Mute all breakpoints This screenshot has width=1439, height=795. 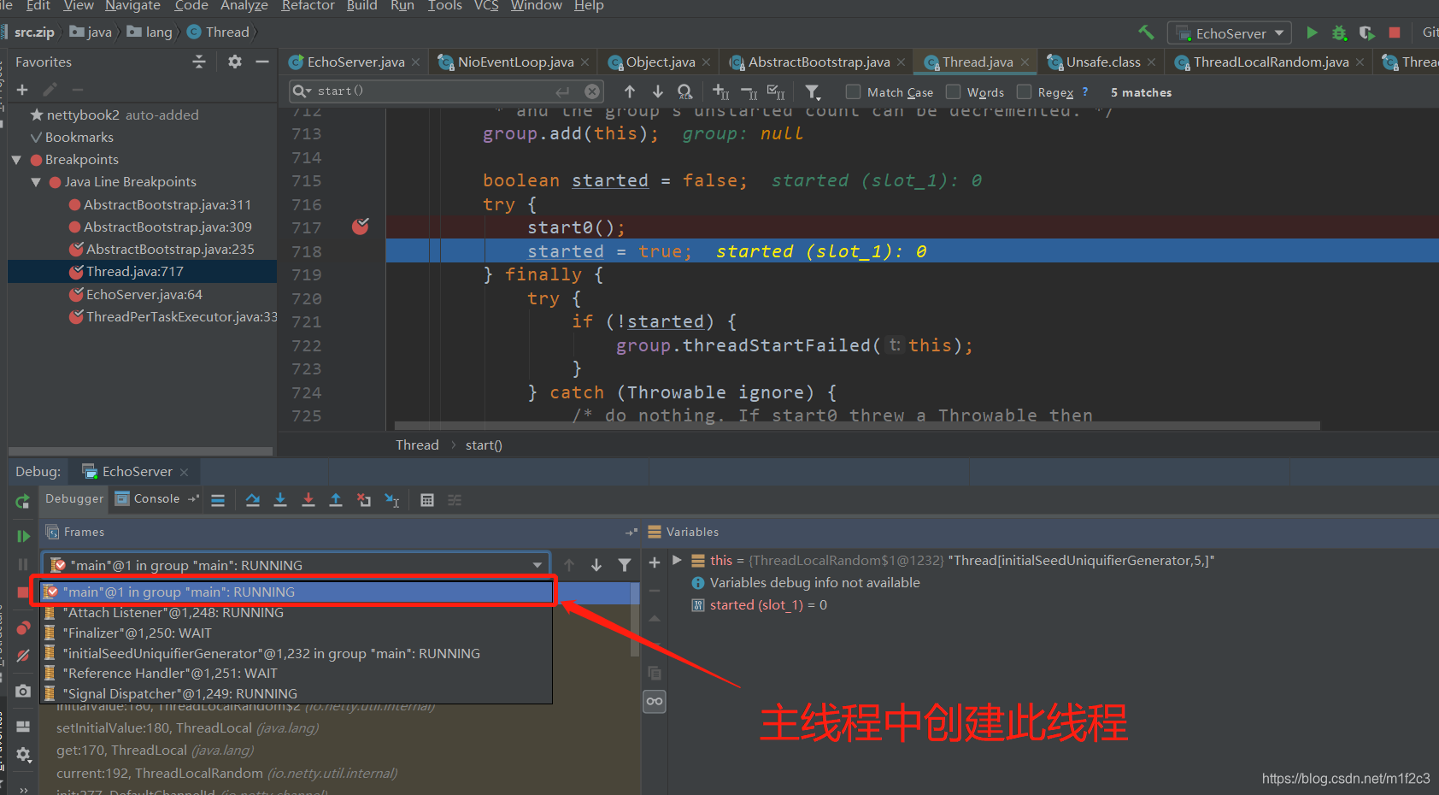point(23,656)
